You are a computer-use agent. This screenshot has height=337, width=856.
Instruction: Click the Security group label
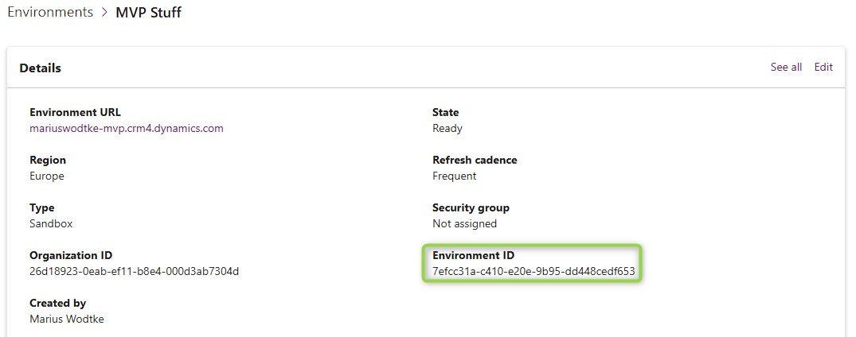coord(471,207)
